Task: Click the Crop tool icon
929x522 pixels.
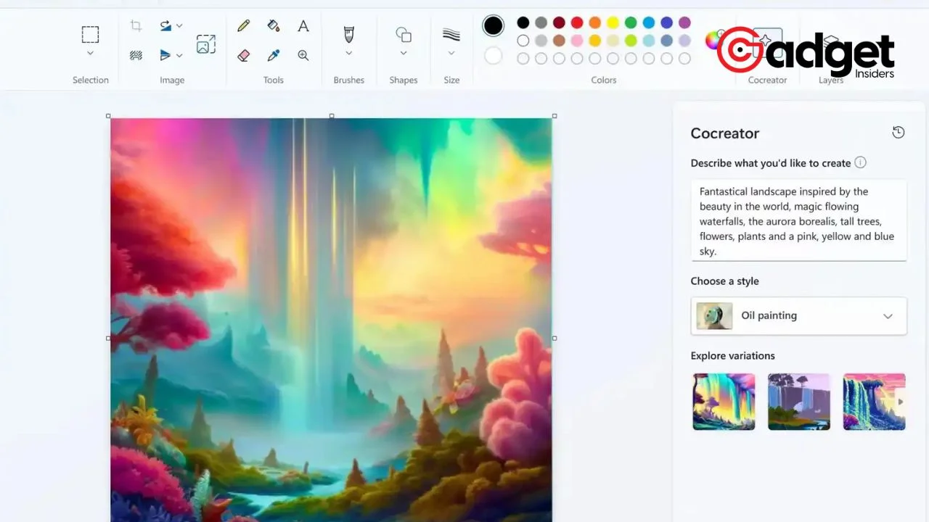Action: tap(136, 26)
